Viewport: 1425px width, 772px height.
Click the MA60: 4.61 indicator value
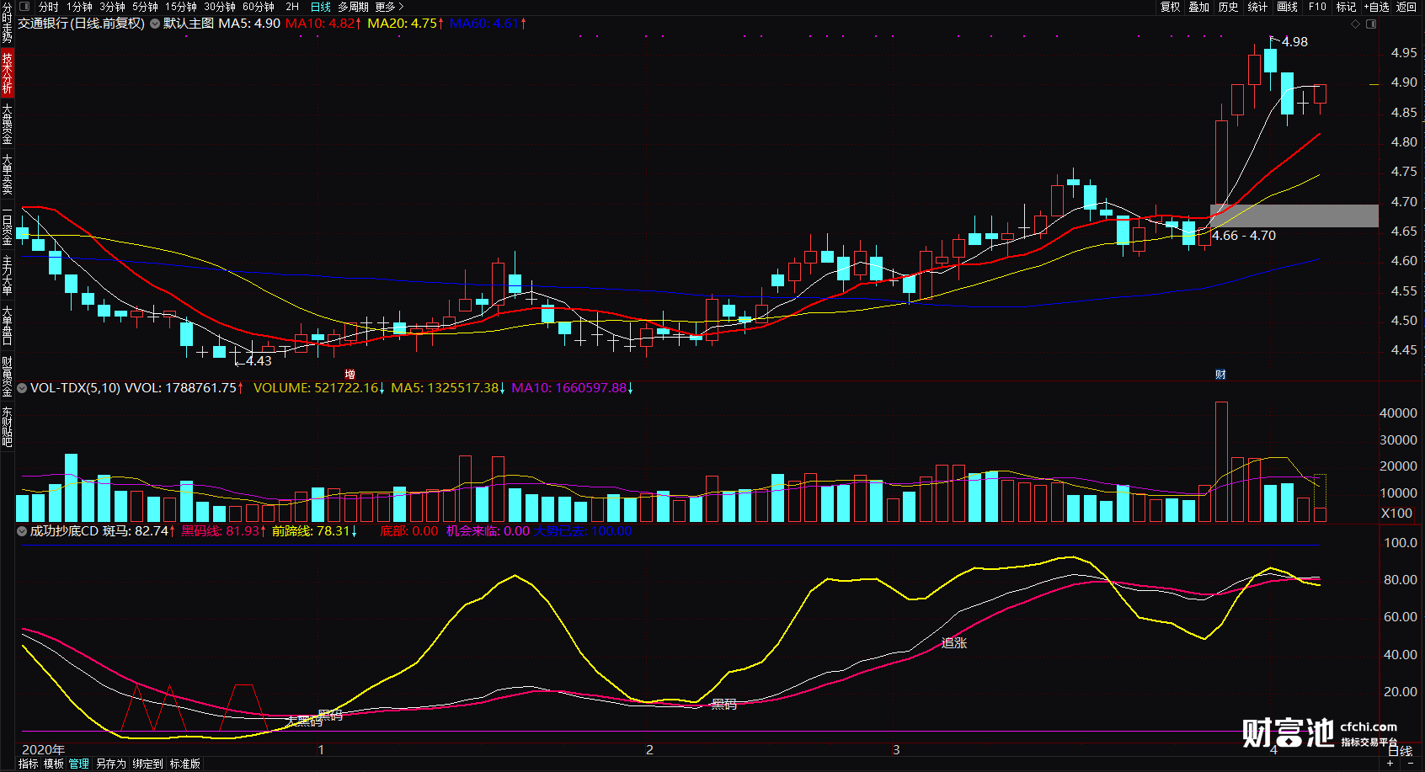[x=487, y=24]
